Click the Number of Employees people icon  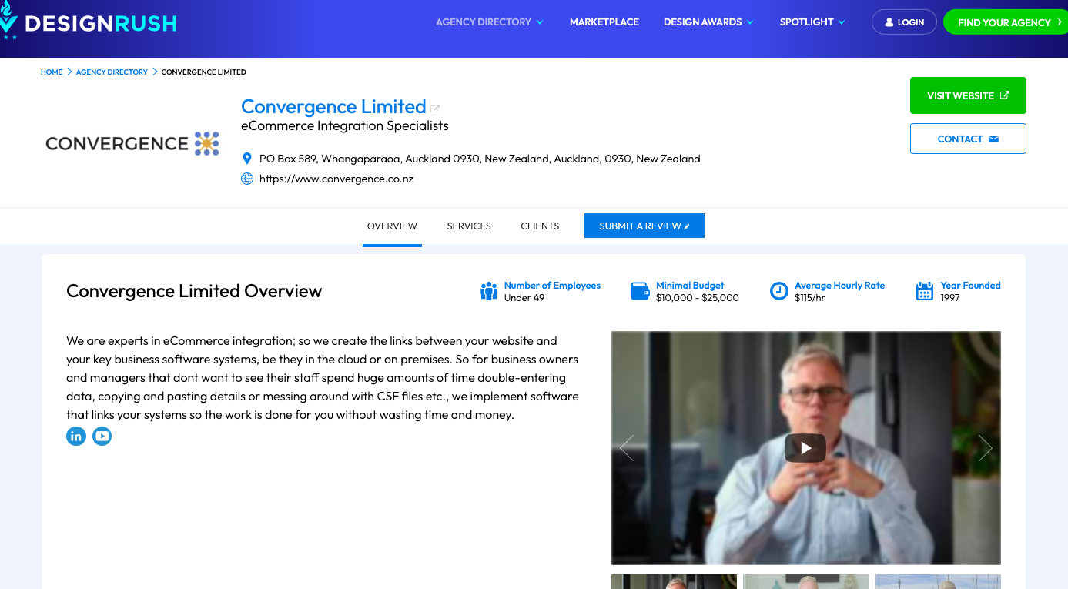point(489,291)
